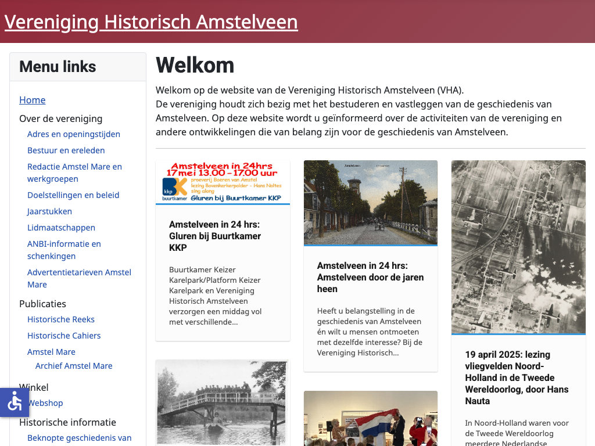Open Adres en openingstijden page
The height and width of the screenshot is (446, 595).
pyautogui.click(x=74, y=134)
